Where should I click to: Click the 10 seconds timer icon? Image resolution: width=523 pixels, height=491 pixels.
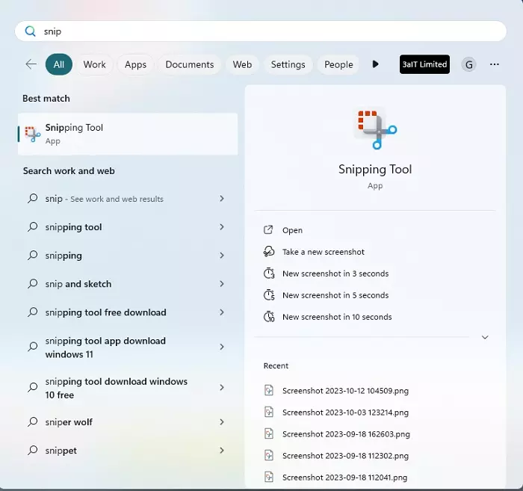pos(269,317)
